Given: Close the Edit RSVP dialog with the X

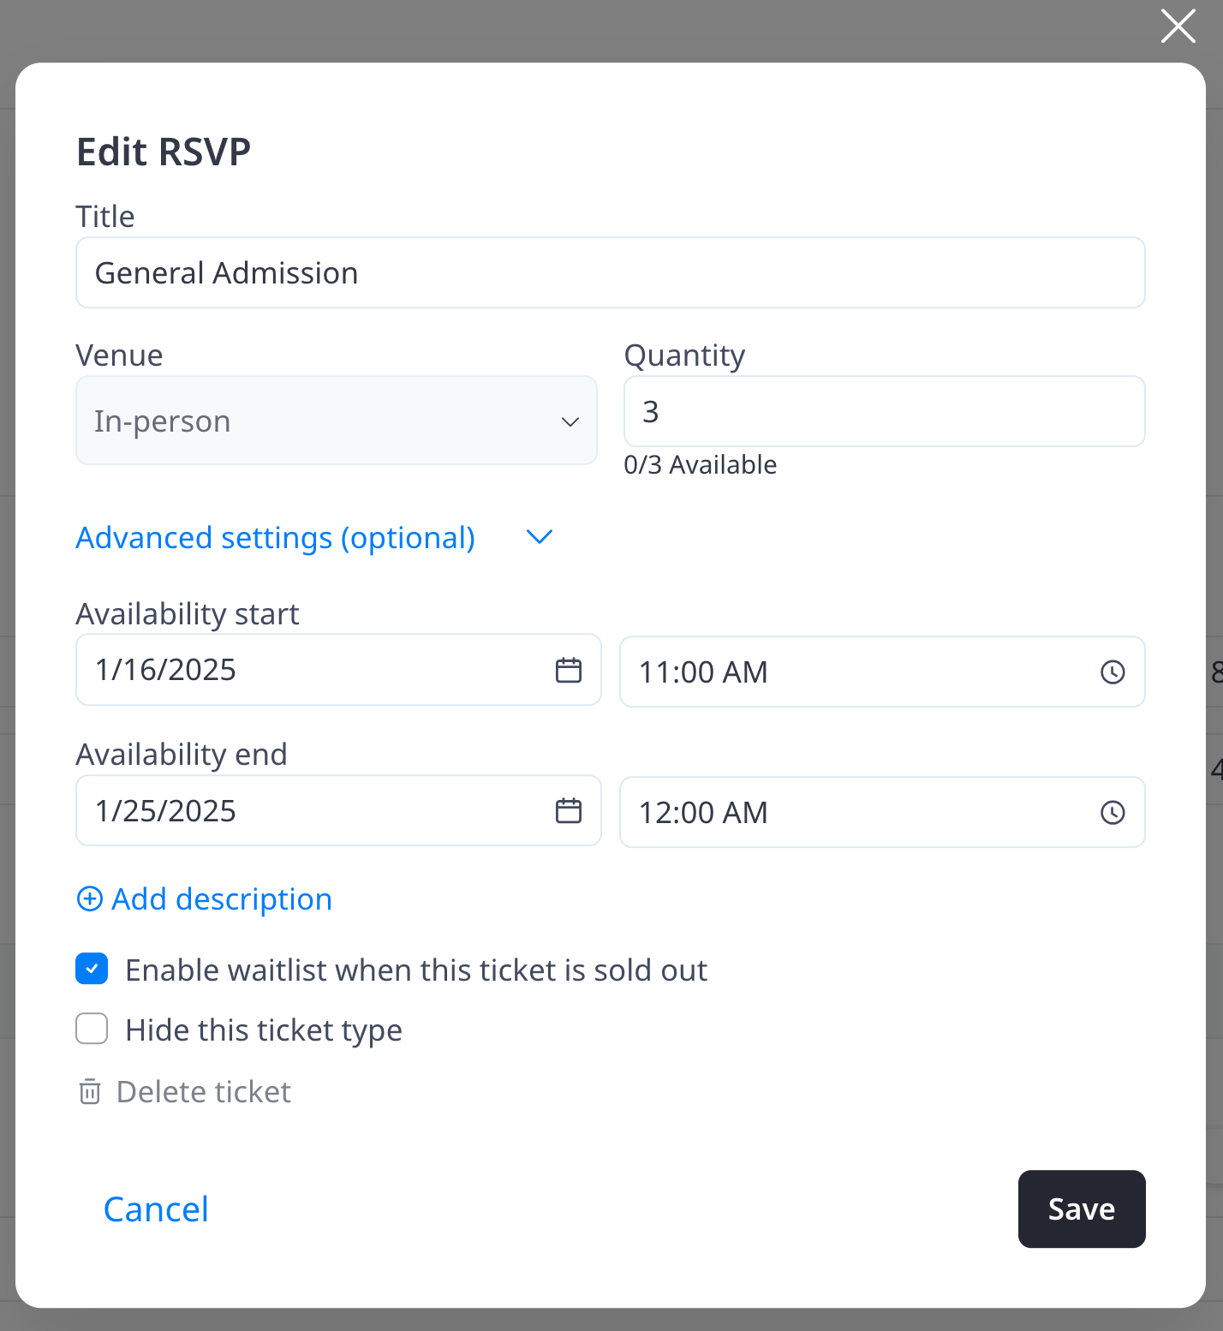Looking at the screenshot, I should 1178,26.
